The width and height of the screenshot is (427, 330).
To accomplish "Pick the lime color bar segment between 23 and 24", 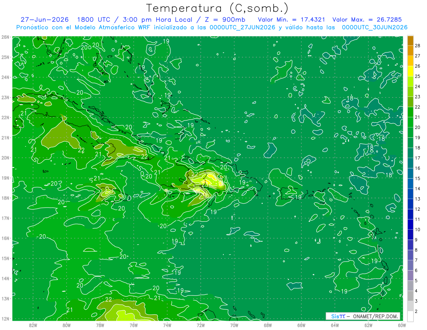I will [x=410, y=91].
